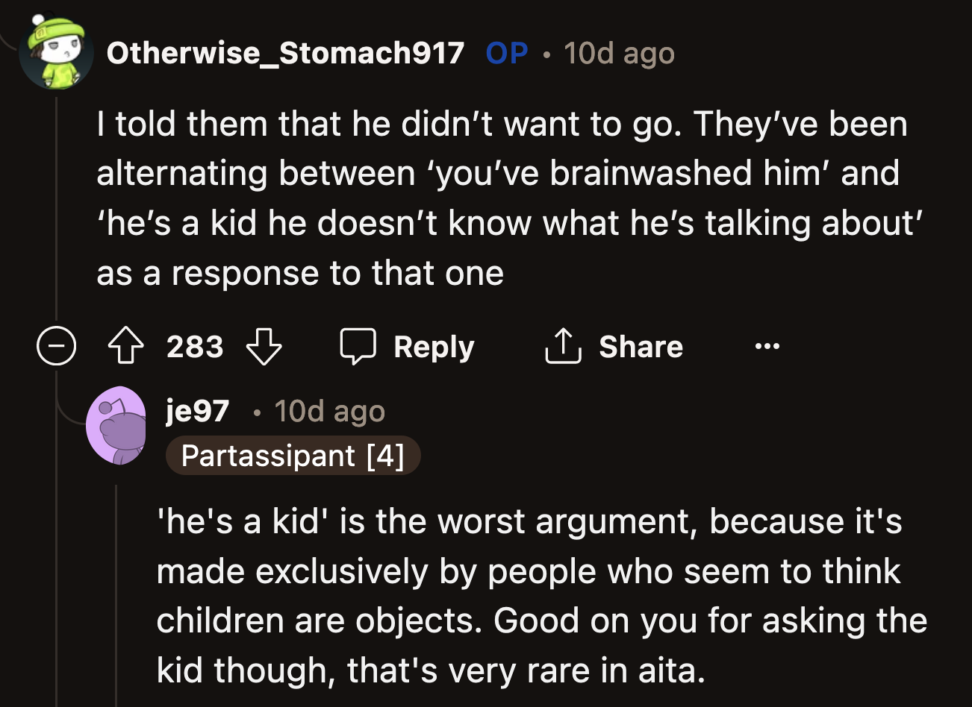Upvote Otherwise_Stomach917's comment
This screenshot has width=972, height=707.
tap(127, 346)
